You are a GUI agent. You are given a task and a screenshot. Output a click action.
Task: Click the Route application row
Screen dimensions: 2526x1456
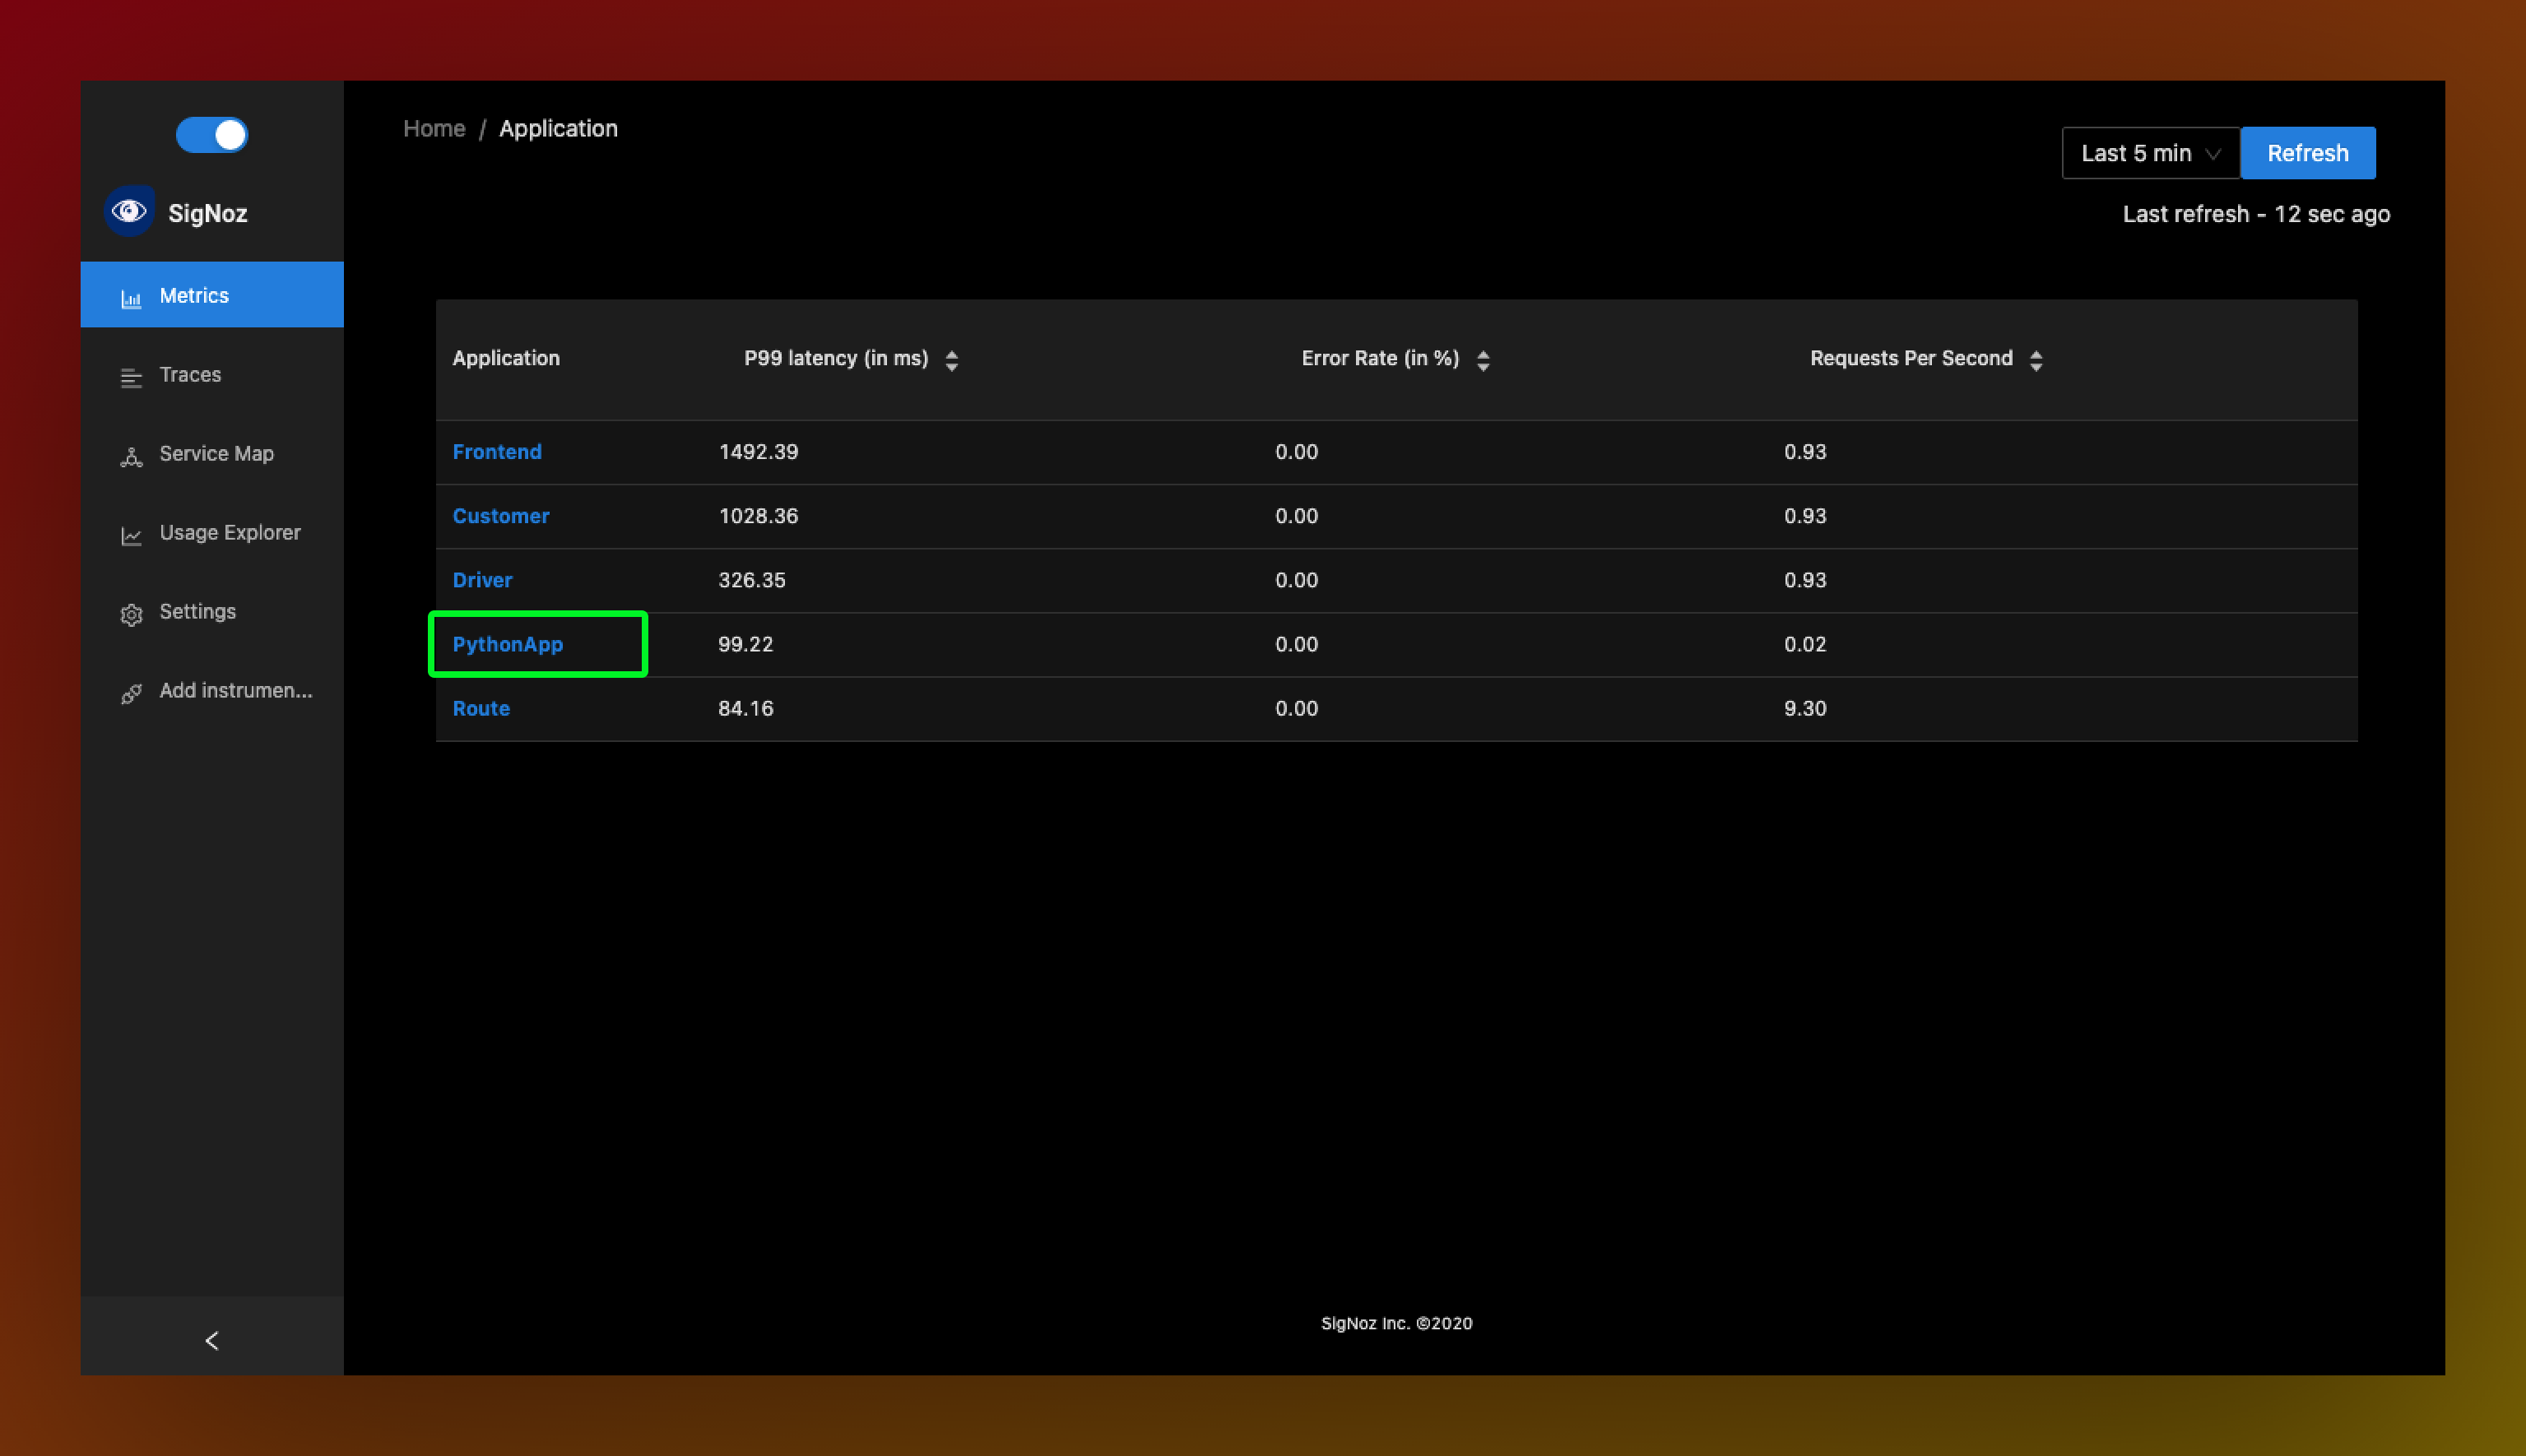pos(481,708)
